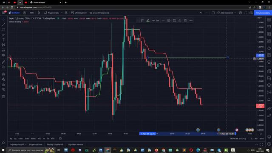Toggle stay in drawing mode
The height and width of the screenshot is (153, 272).
[x=3, y=79]
